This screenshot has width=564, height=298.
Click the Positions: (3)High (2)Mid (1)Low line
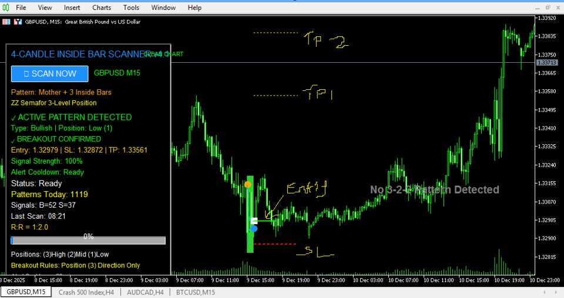point(60,255)
